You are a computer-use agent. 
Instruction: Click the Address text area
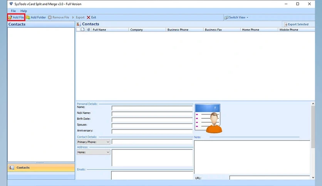[x=152, y=158]
